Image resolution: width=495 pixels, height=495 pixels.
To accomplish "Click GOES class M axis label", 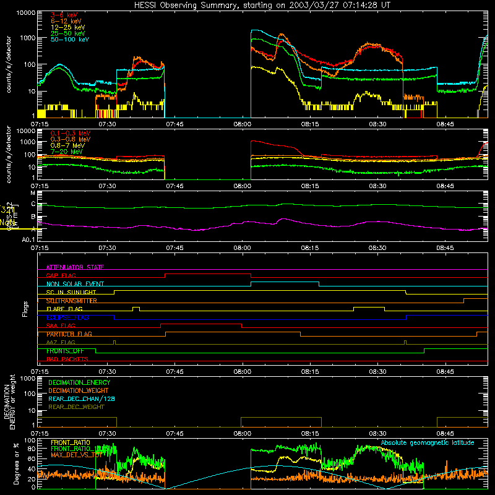I will (x=33, y=193).
